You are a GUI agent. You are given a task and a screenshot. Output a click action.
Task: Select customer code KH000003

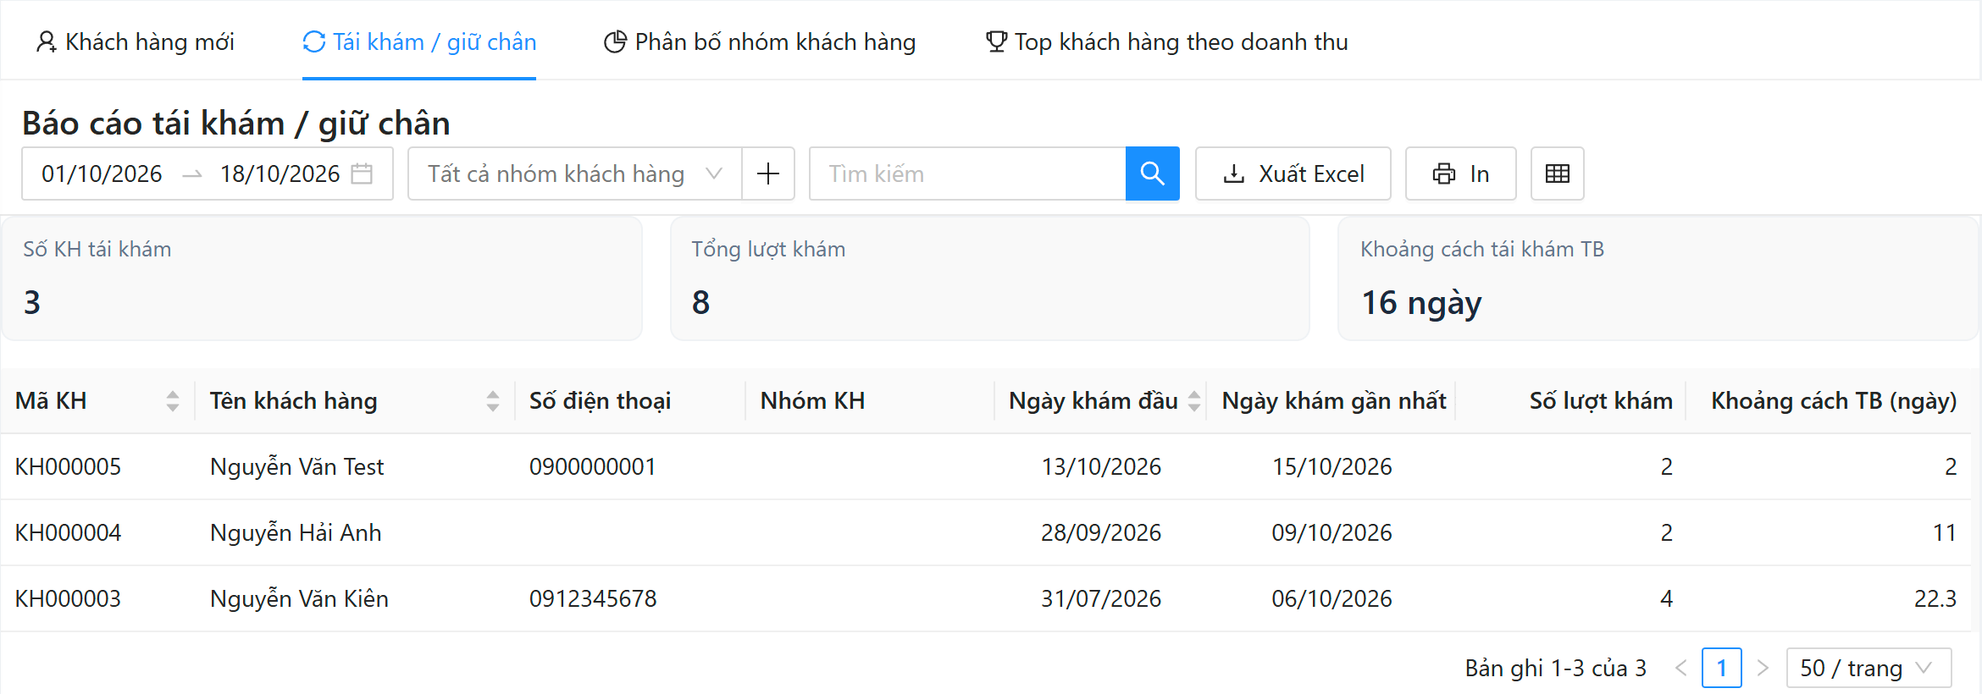click(68, 598)
